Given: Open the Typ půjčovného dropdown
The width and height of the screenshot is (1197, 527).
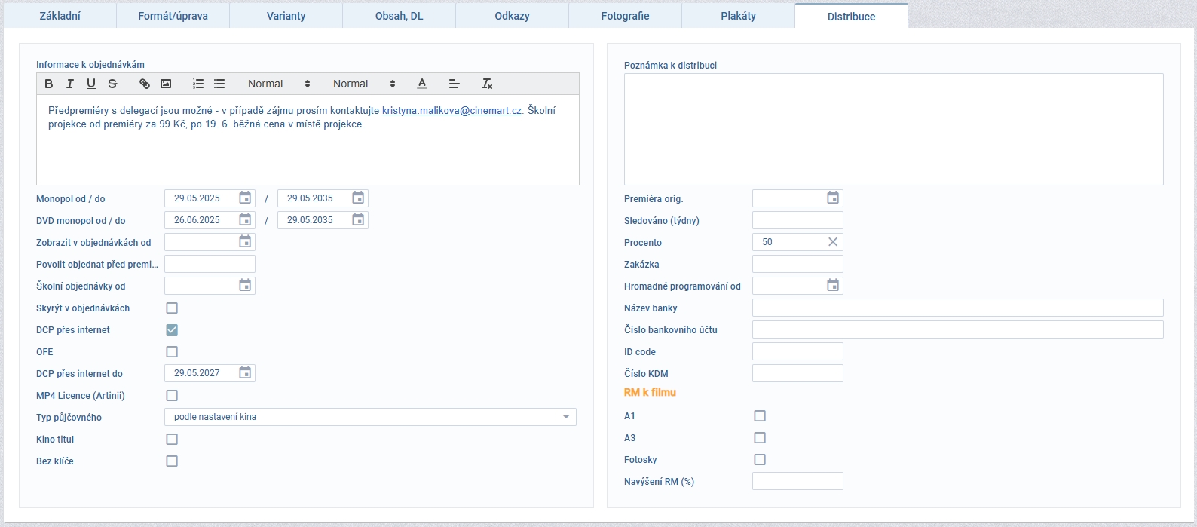Looking at the screenshot, I should pos(370,417).
